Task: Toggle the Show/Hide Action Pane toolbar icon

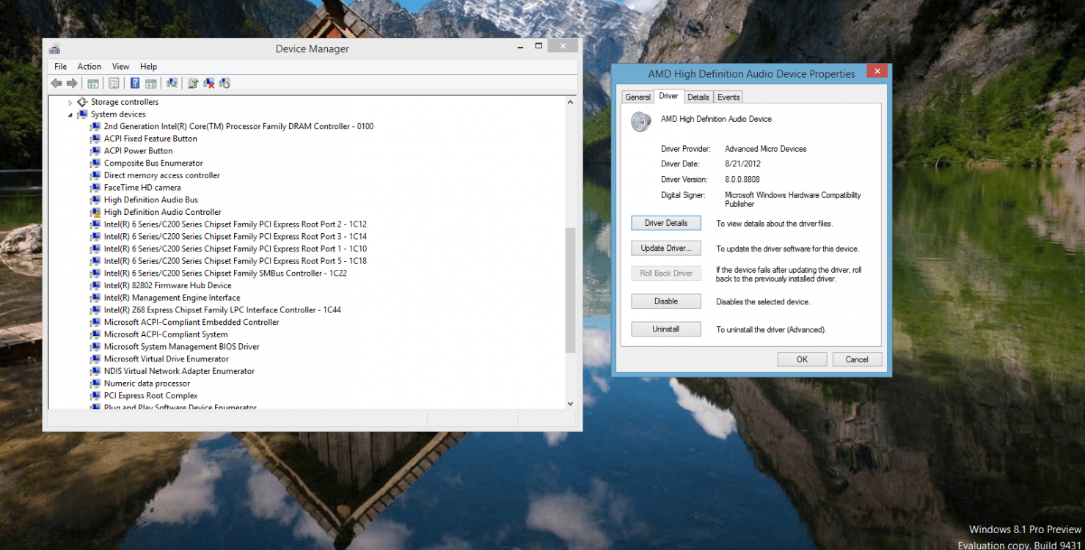Action: (150, 84)
